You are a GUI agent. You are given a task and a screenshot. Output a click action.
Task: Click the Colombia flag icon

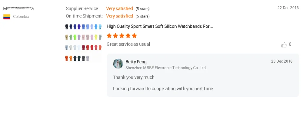point(7,17)
